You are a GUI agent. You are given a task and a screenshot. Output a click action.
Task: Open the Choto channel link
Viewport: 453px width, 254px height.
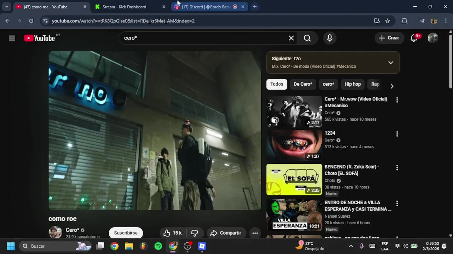(x=330, y=180)
